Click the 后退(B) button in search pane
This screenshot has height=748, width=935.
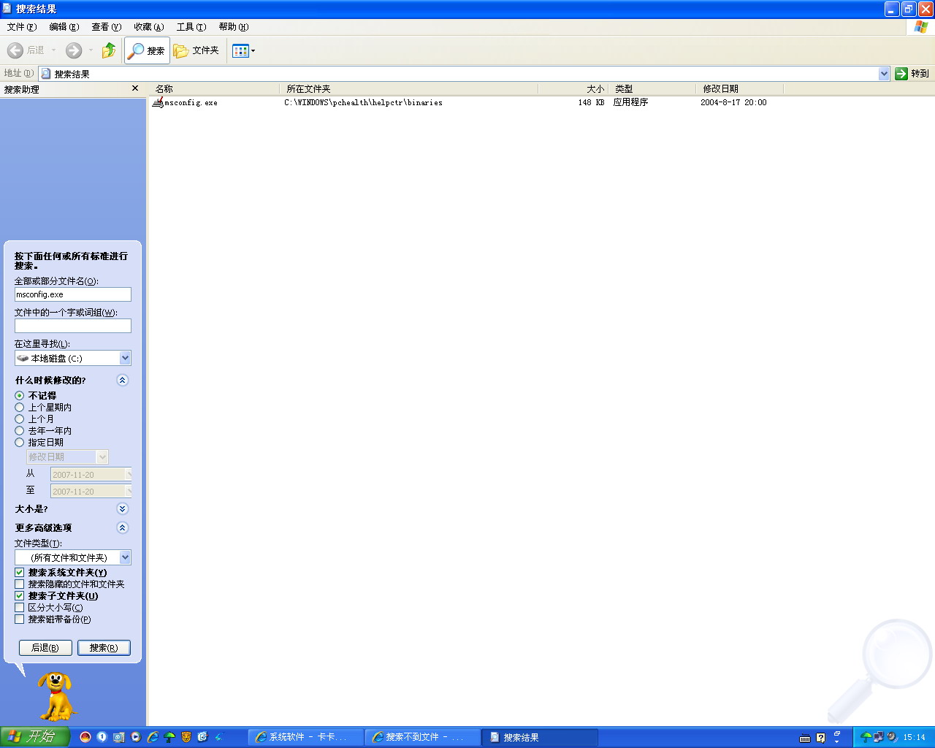45,648
